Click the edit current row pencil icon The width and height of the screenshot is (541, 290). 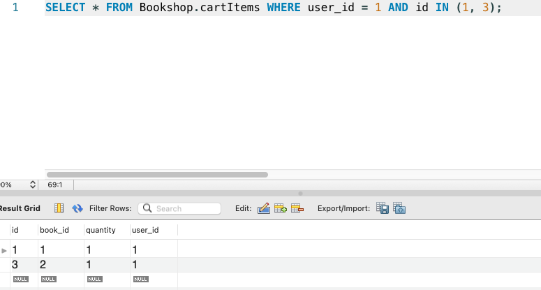click(x=264, y=208)
